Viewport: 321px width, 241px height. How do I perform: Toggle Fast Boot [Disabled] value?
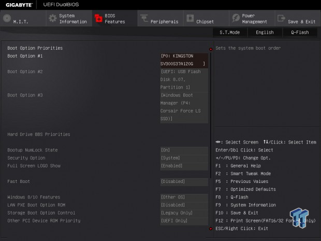pos(184,181)
